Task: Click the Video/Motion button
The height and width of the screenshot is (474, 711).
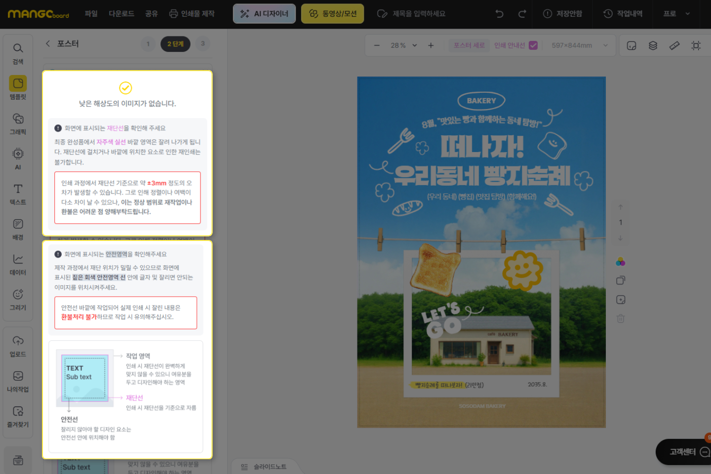Action: 332,14
